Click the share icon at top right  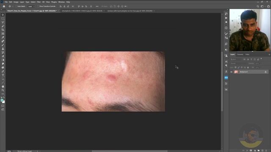(268, 6)
